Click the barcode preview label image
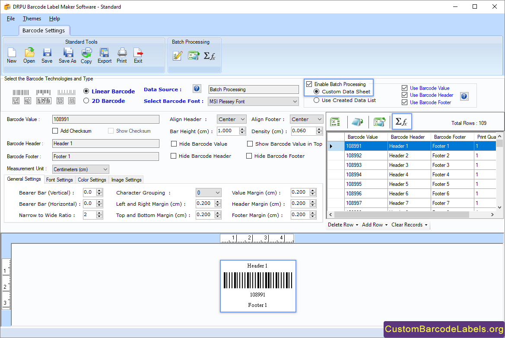 tap(258, 286)
